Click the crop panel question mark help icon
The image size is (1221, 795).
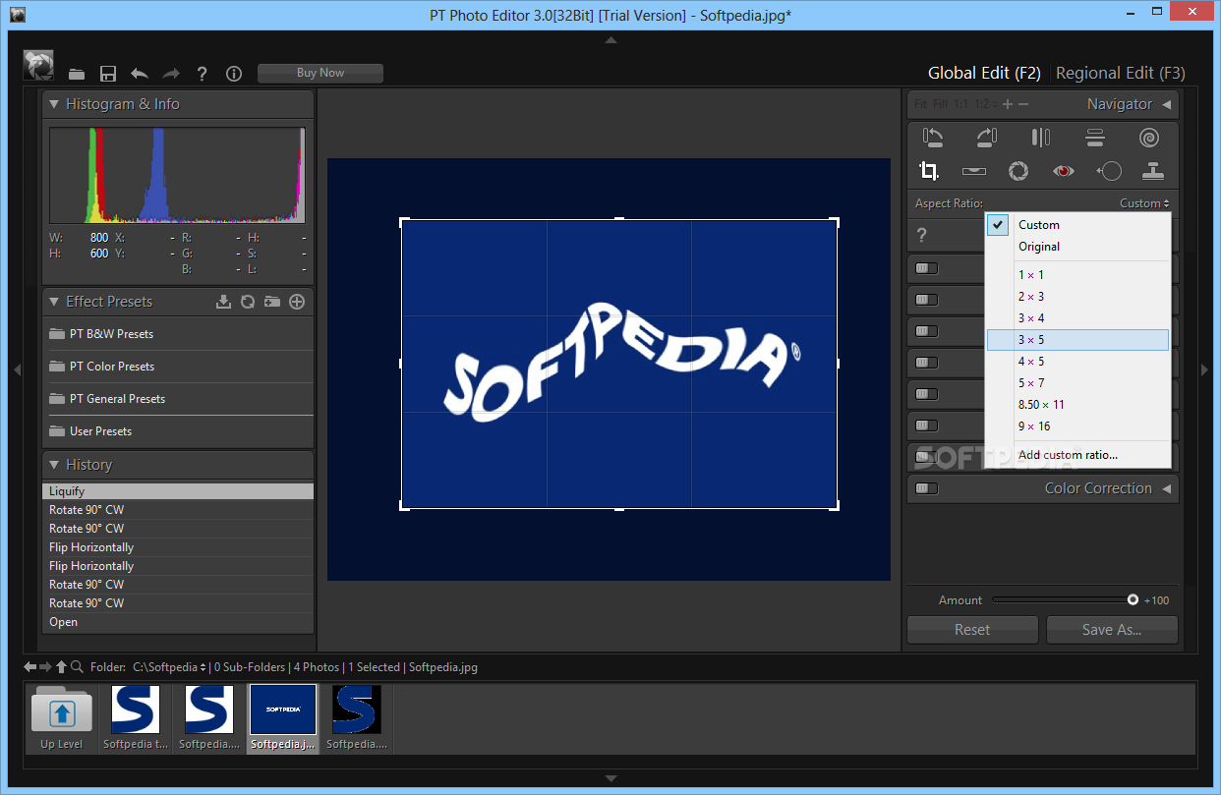tap(922, 235)
